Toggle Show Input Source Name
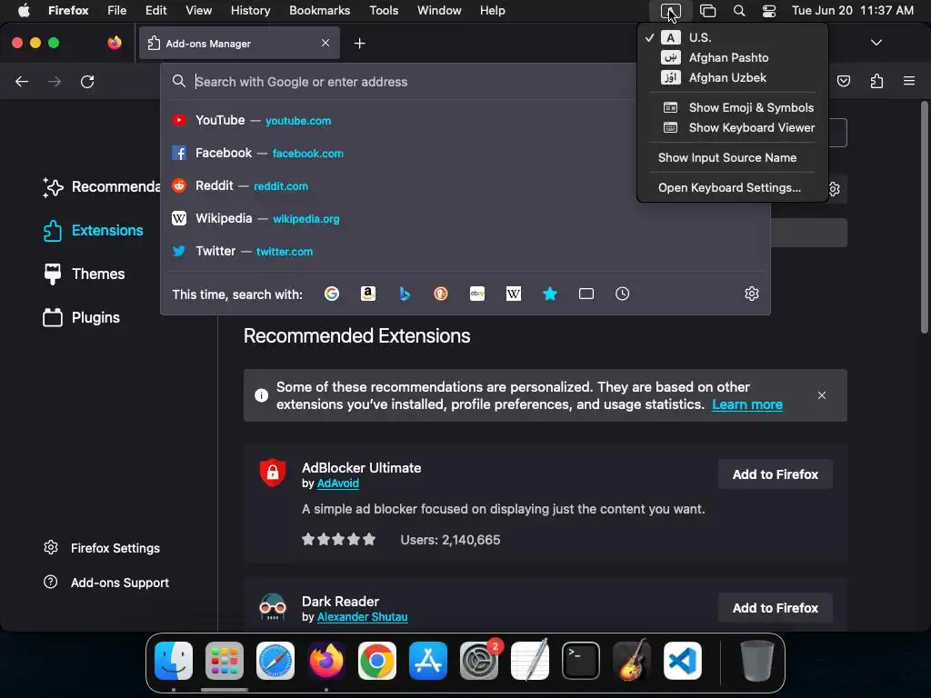Image resolution: width=931 pixels, height=698 pixels. [x=733, y=158]
